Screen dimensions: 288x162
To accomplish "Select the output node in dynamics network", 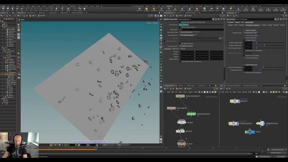I will pyautogui.click(x=182, y=144).
